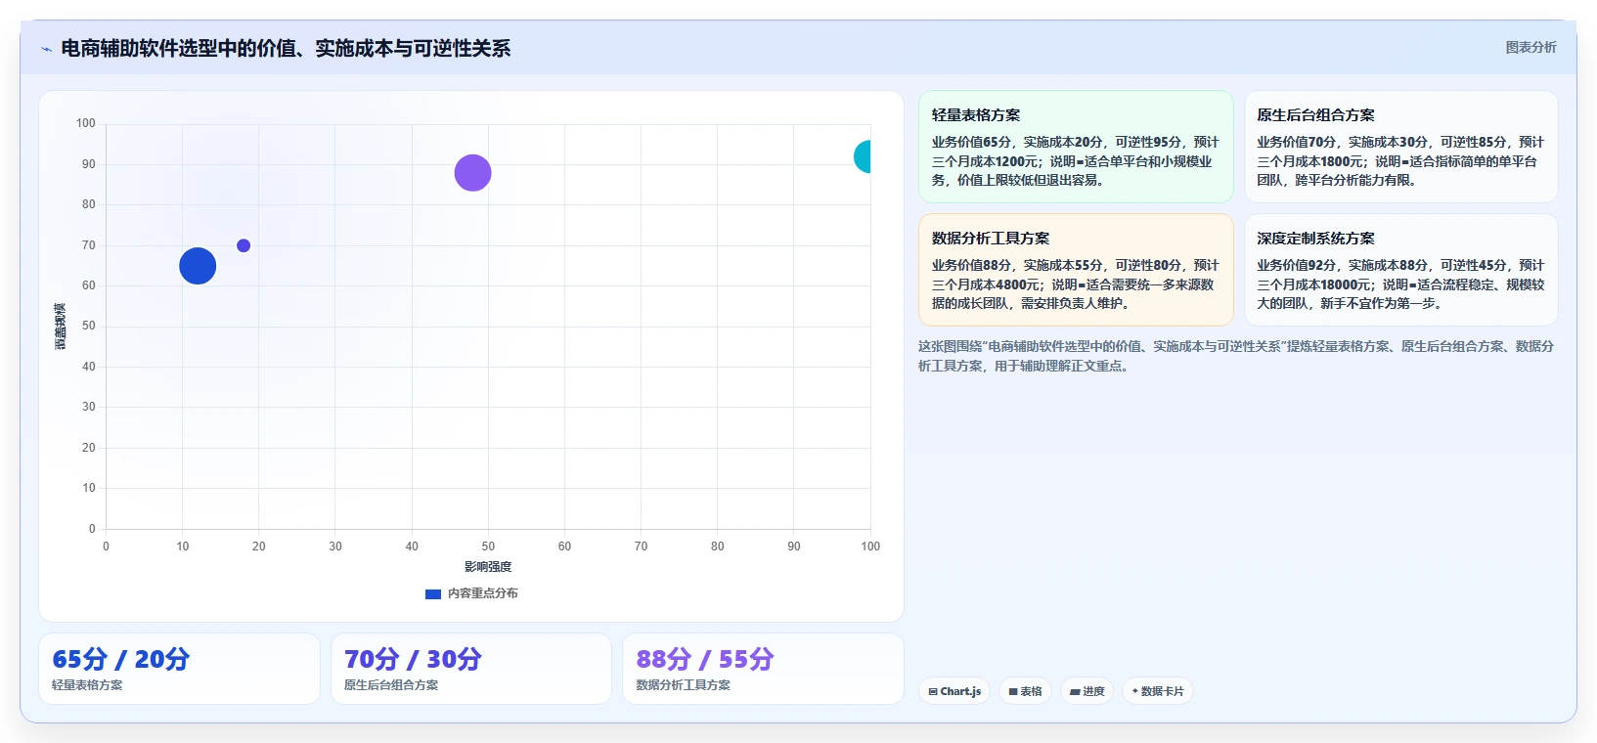Click the 影响强度 x-axis label
Screen dimensions: 1597x743
pos(488,567)
